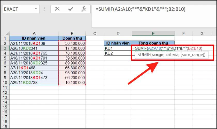The image size is (217, 129).
Task: Select the revenue cell 39.600.000
Action: tap(72, 58)
